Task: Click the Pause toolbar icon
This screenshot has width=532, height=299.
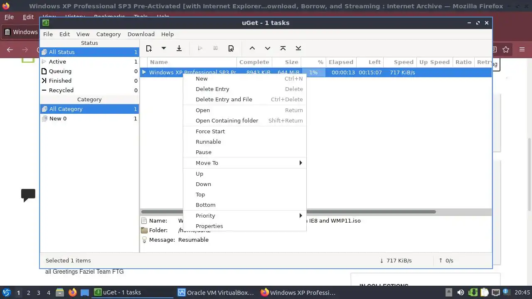Action: pyautogui.click(x=215, y=48)
